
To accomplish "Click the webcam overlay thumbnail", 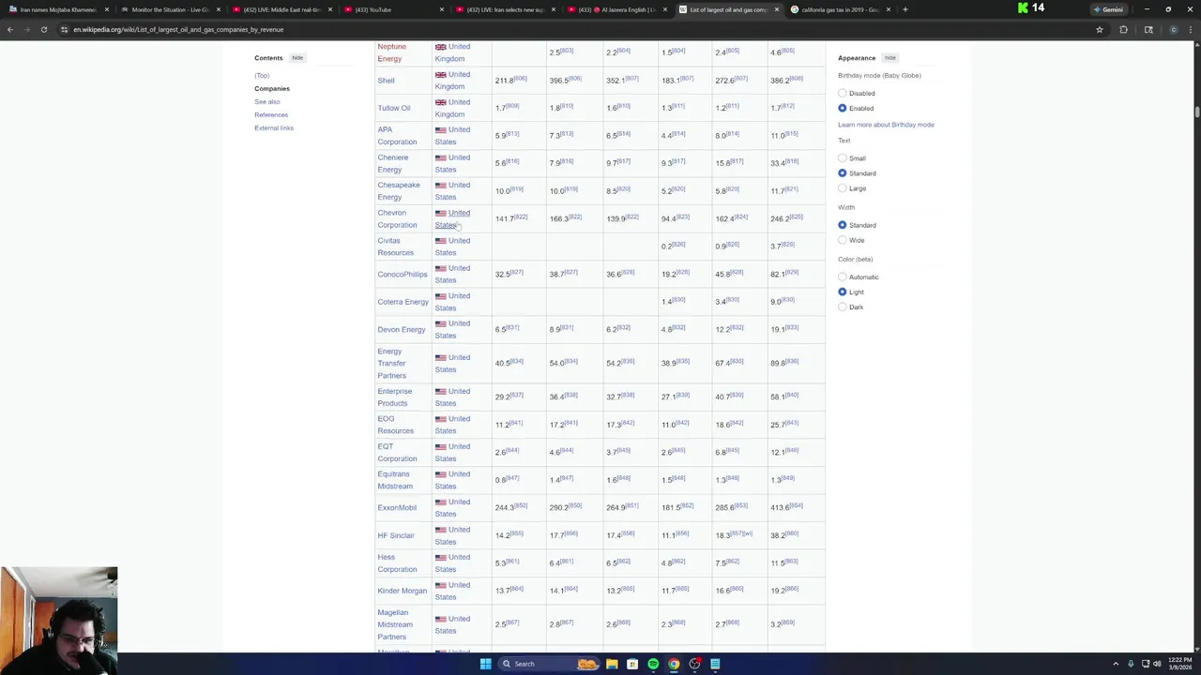I will [59, 621].
